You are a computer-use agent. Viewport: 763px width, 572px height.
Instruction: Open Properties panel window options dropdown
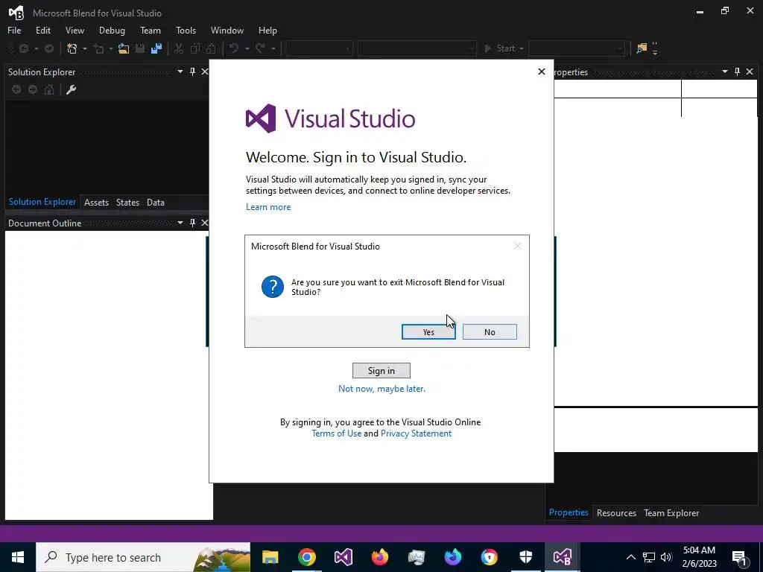click(724, 71)
